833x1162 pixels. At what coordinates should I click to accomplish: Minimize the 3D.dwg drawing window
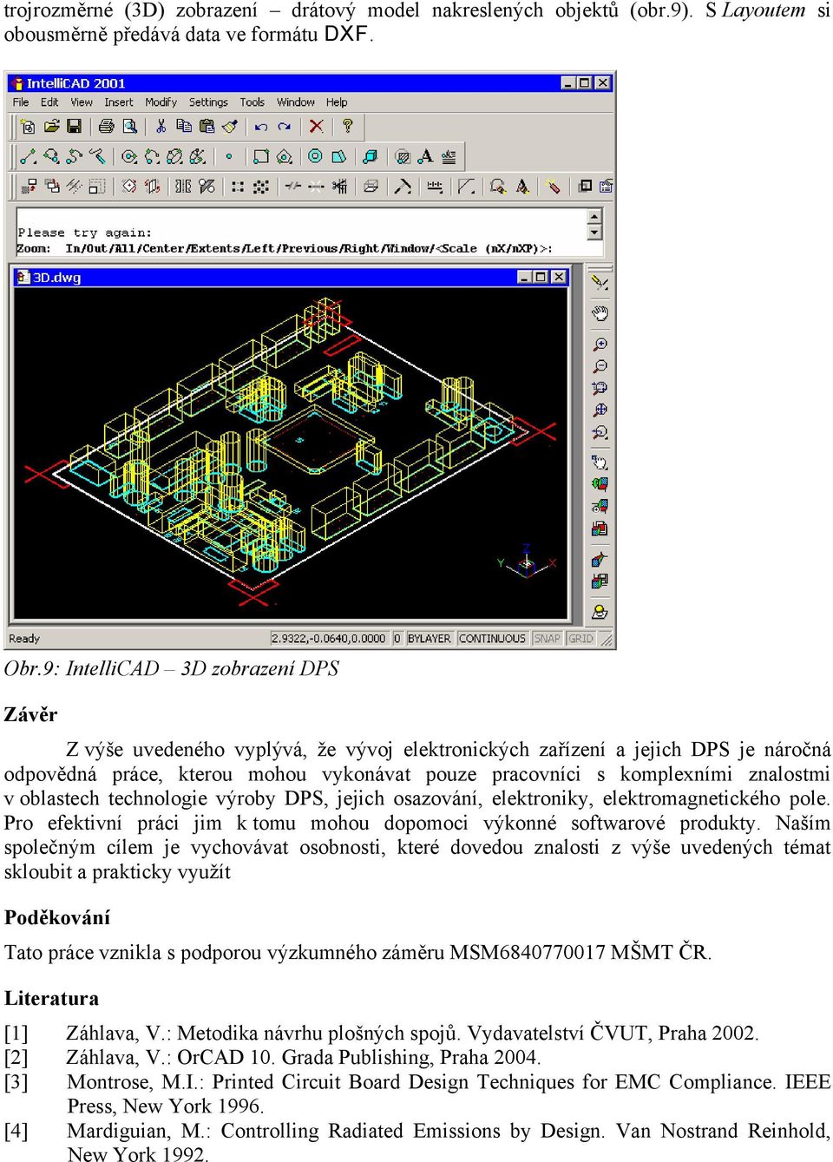[x=525, y=277]
